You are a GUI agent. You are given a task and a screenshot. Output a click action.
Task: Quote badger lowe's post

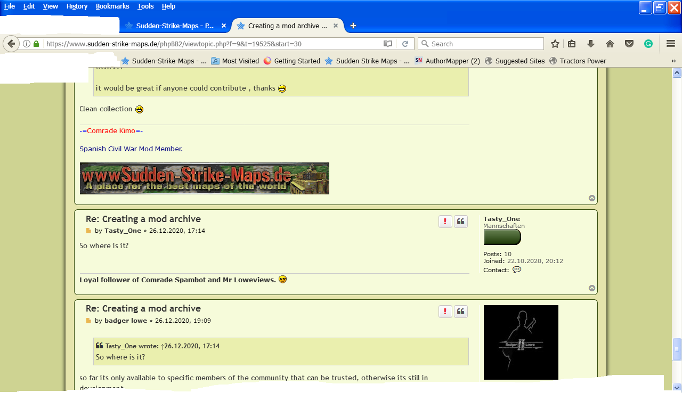(x=461, y=311)
